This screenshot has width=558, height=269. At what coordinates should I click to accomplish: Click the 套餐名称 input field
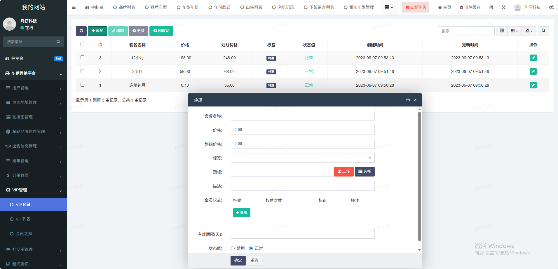[x=302, y=116]
